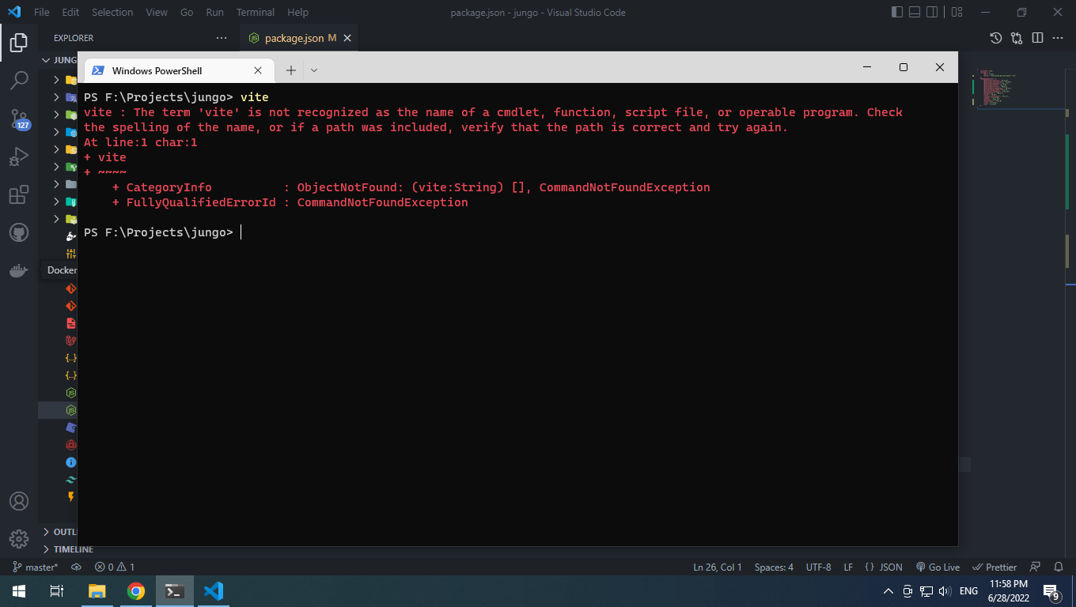This screenshot has width=1076, height=607.
Task: Open the Edit menu
Action: [70, 12]
